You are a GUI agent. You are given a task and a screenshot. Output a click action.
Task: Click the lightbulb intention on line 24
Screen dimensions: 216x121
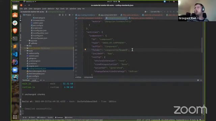[x=85, y=50]
